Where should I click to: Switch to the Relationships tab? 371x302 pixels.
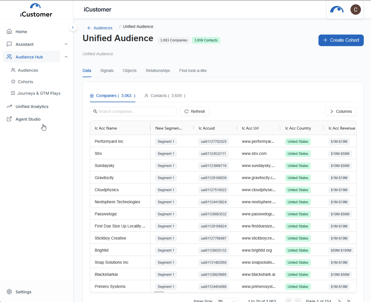coord(158,71)
